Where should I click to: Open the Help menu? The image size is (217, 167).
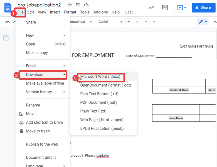115,12
